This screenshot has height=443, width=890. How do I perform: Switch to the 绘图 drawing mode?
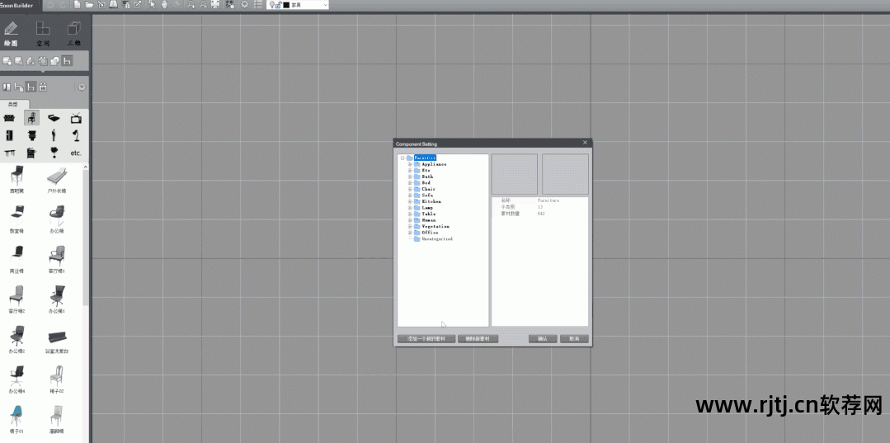[x=11, y=34]
